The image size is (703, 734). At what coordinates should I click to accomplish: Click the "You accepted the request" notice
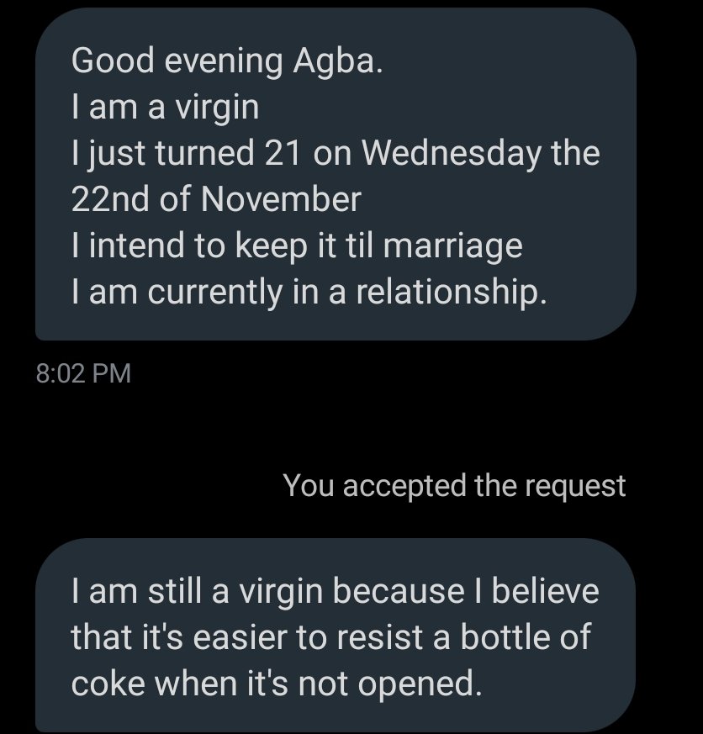pos(454,485)
